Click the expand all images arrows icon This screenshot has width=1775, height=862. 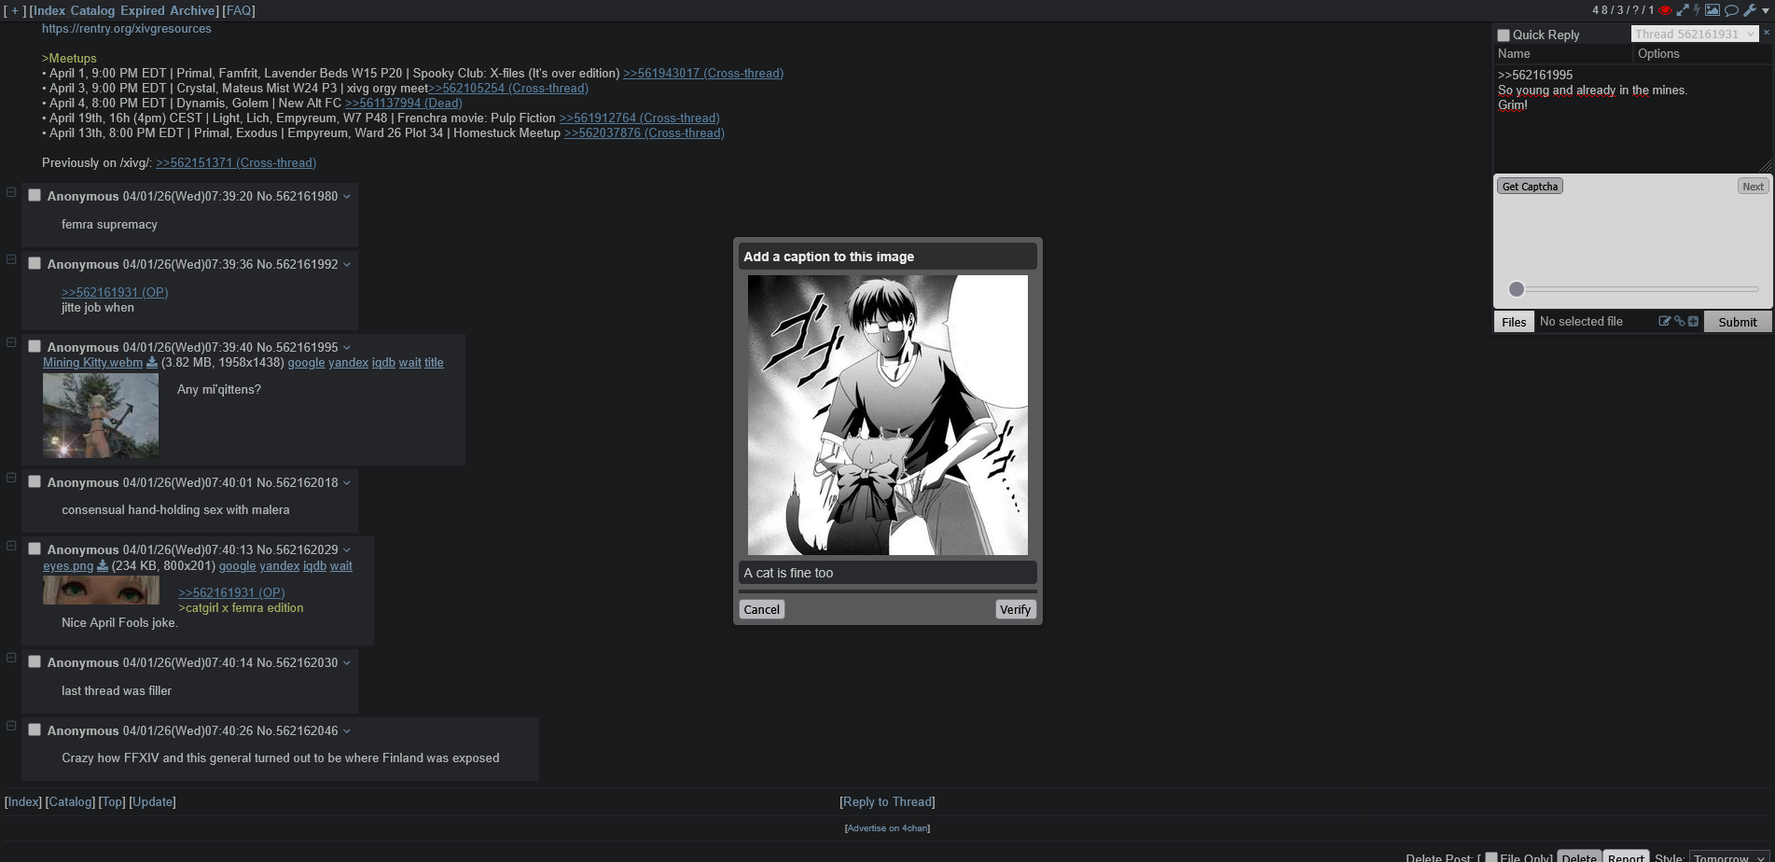[x=1683, y=10]
